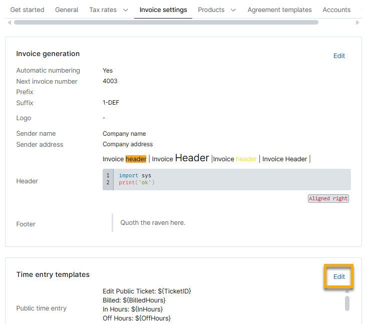
Task: Click the Company name sender value
Action: click(x=124, y=134)
